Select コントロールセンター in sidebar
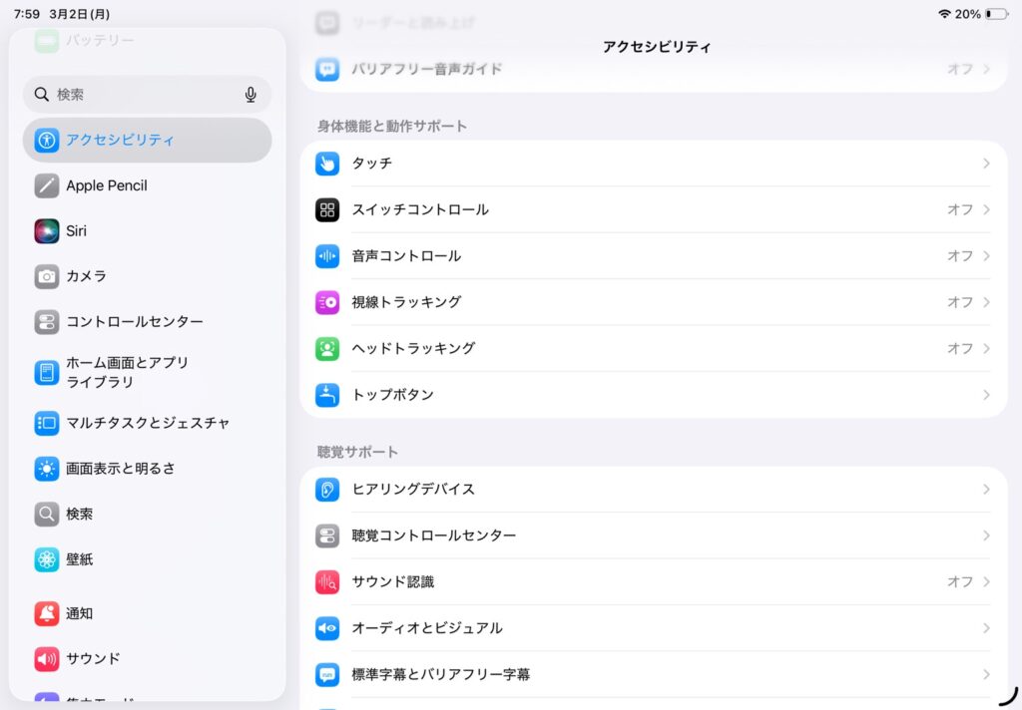The width and height of the screenshot is (1022, 710). [x=135, y=322]
